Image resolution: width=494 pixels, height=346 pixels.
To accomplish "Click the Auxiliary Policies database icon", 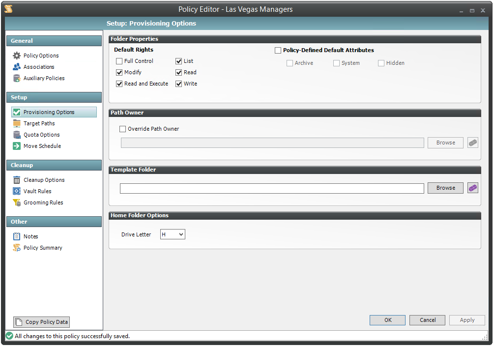I will tap(17, 78).
